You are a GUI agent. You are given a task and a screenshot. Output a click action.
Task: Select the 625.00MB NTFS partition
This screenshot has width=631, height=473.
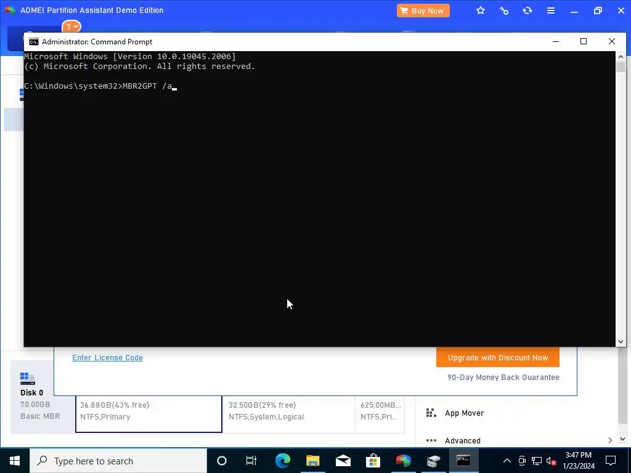380,414
